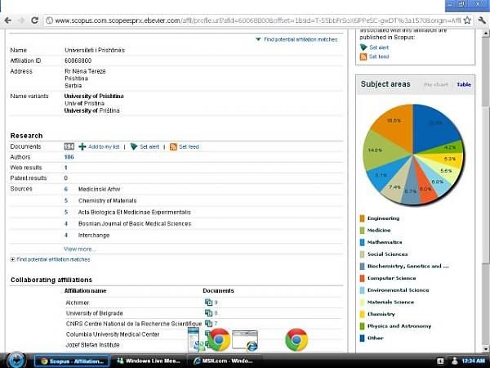
Task: Click Biochemistry, Genetics legend entry
Action: click(x=408, y=267)
